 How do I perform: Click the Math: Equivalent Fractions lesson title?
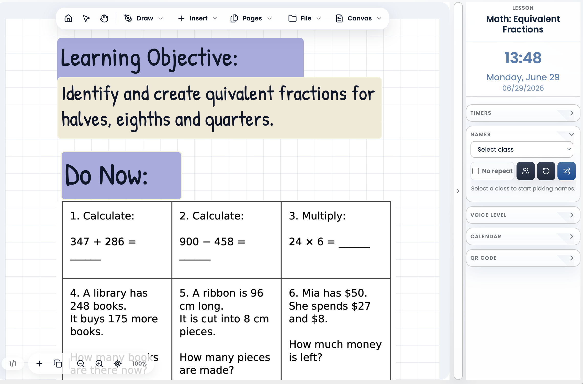[523, 24]
